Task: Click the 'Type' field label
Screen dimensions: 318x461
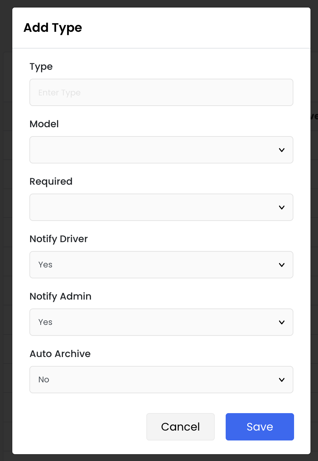Action: (41, 66)
